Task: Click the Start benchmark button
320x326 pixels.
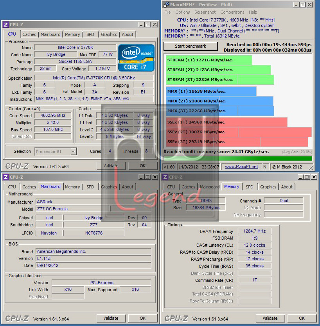Action: click(x=191, y=46)
